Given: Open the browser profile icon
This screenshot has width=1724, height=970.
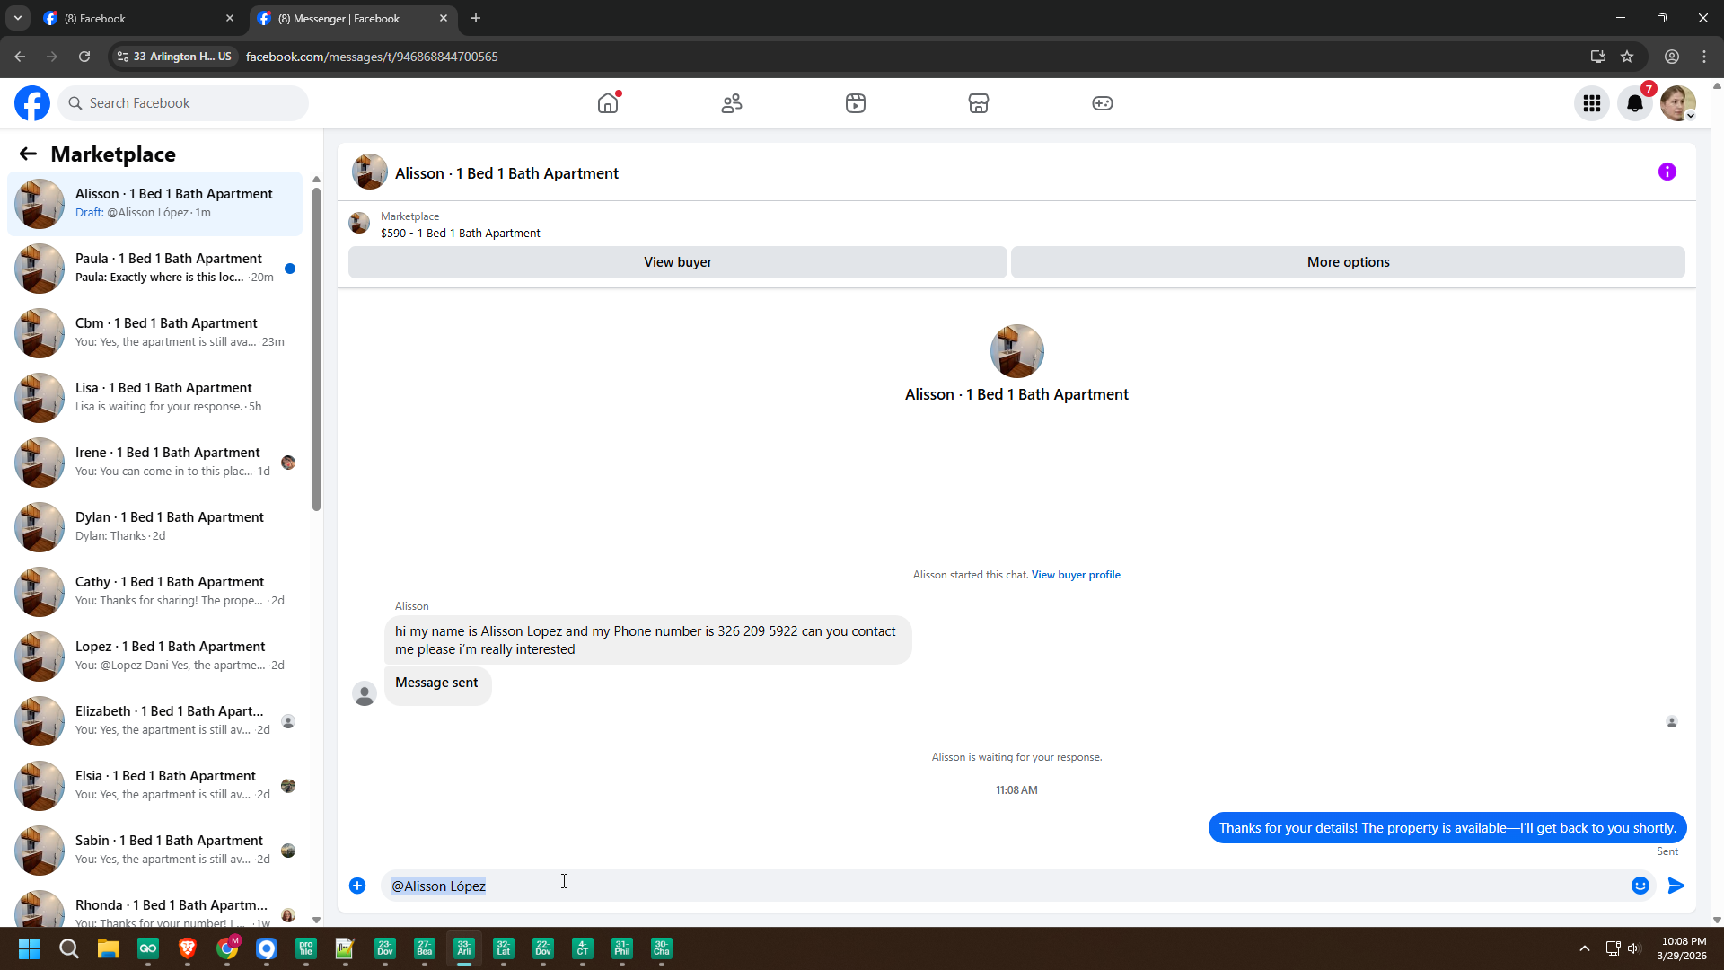Looking at the screenshot, I should (x=1672, y=57).
